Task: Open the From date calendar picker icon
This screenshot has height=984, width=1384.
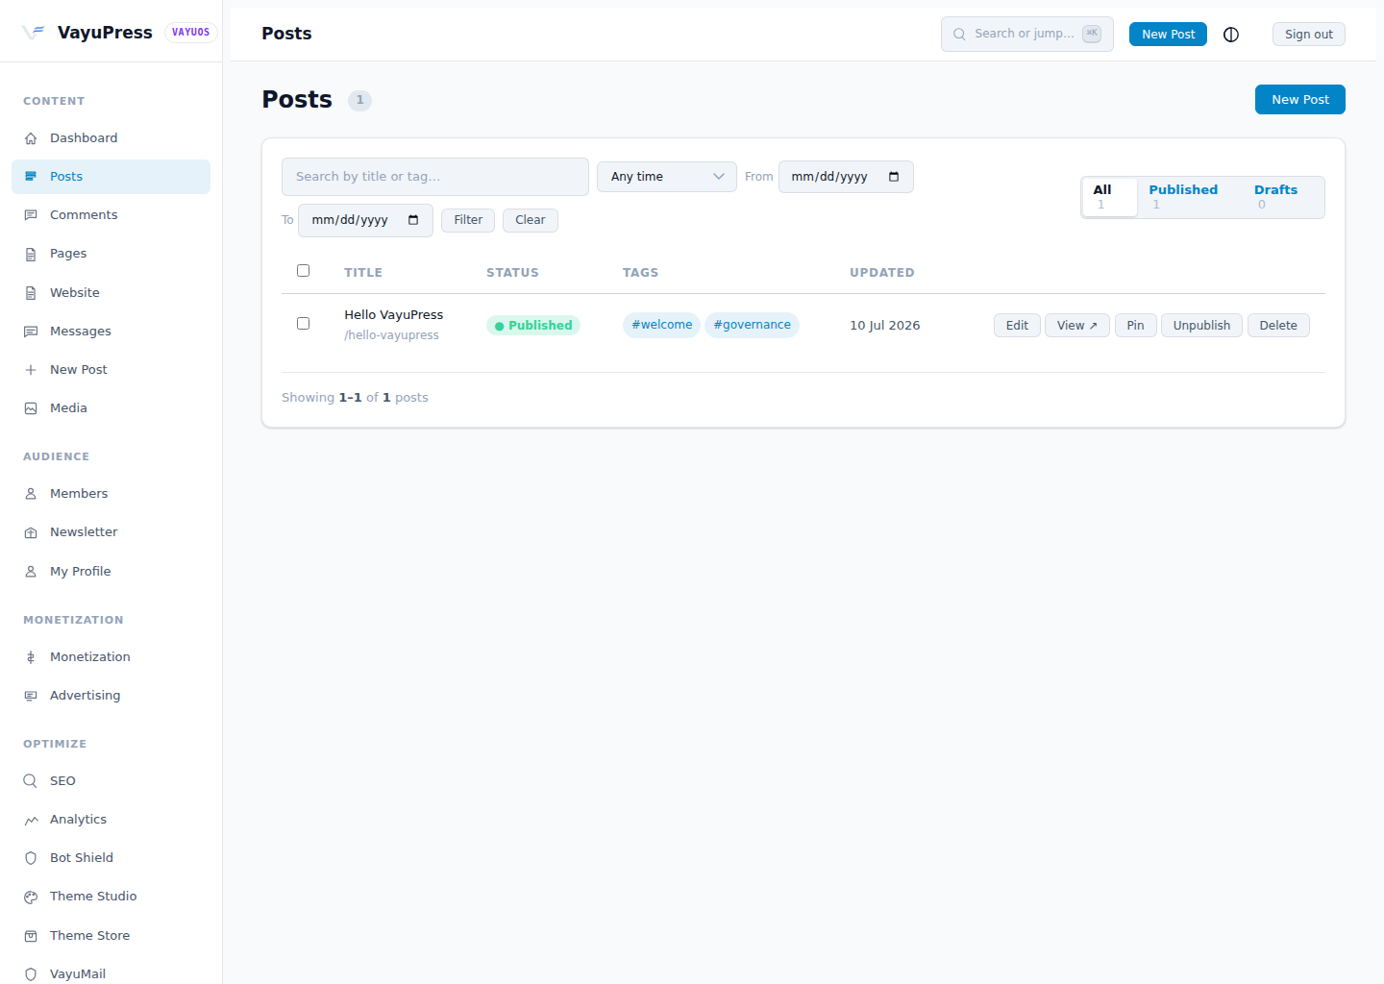Action: point(894,177)
